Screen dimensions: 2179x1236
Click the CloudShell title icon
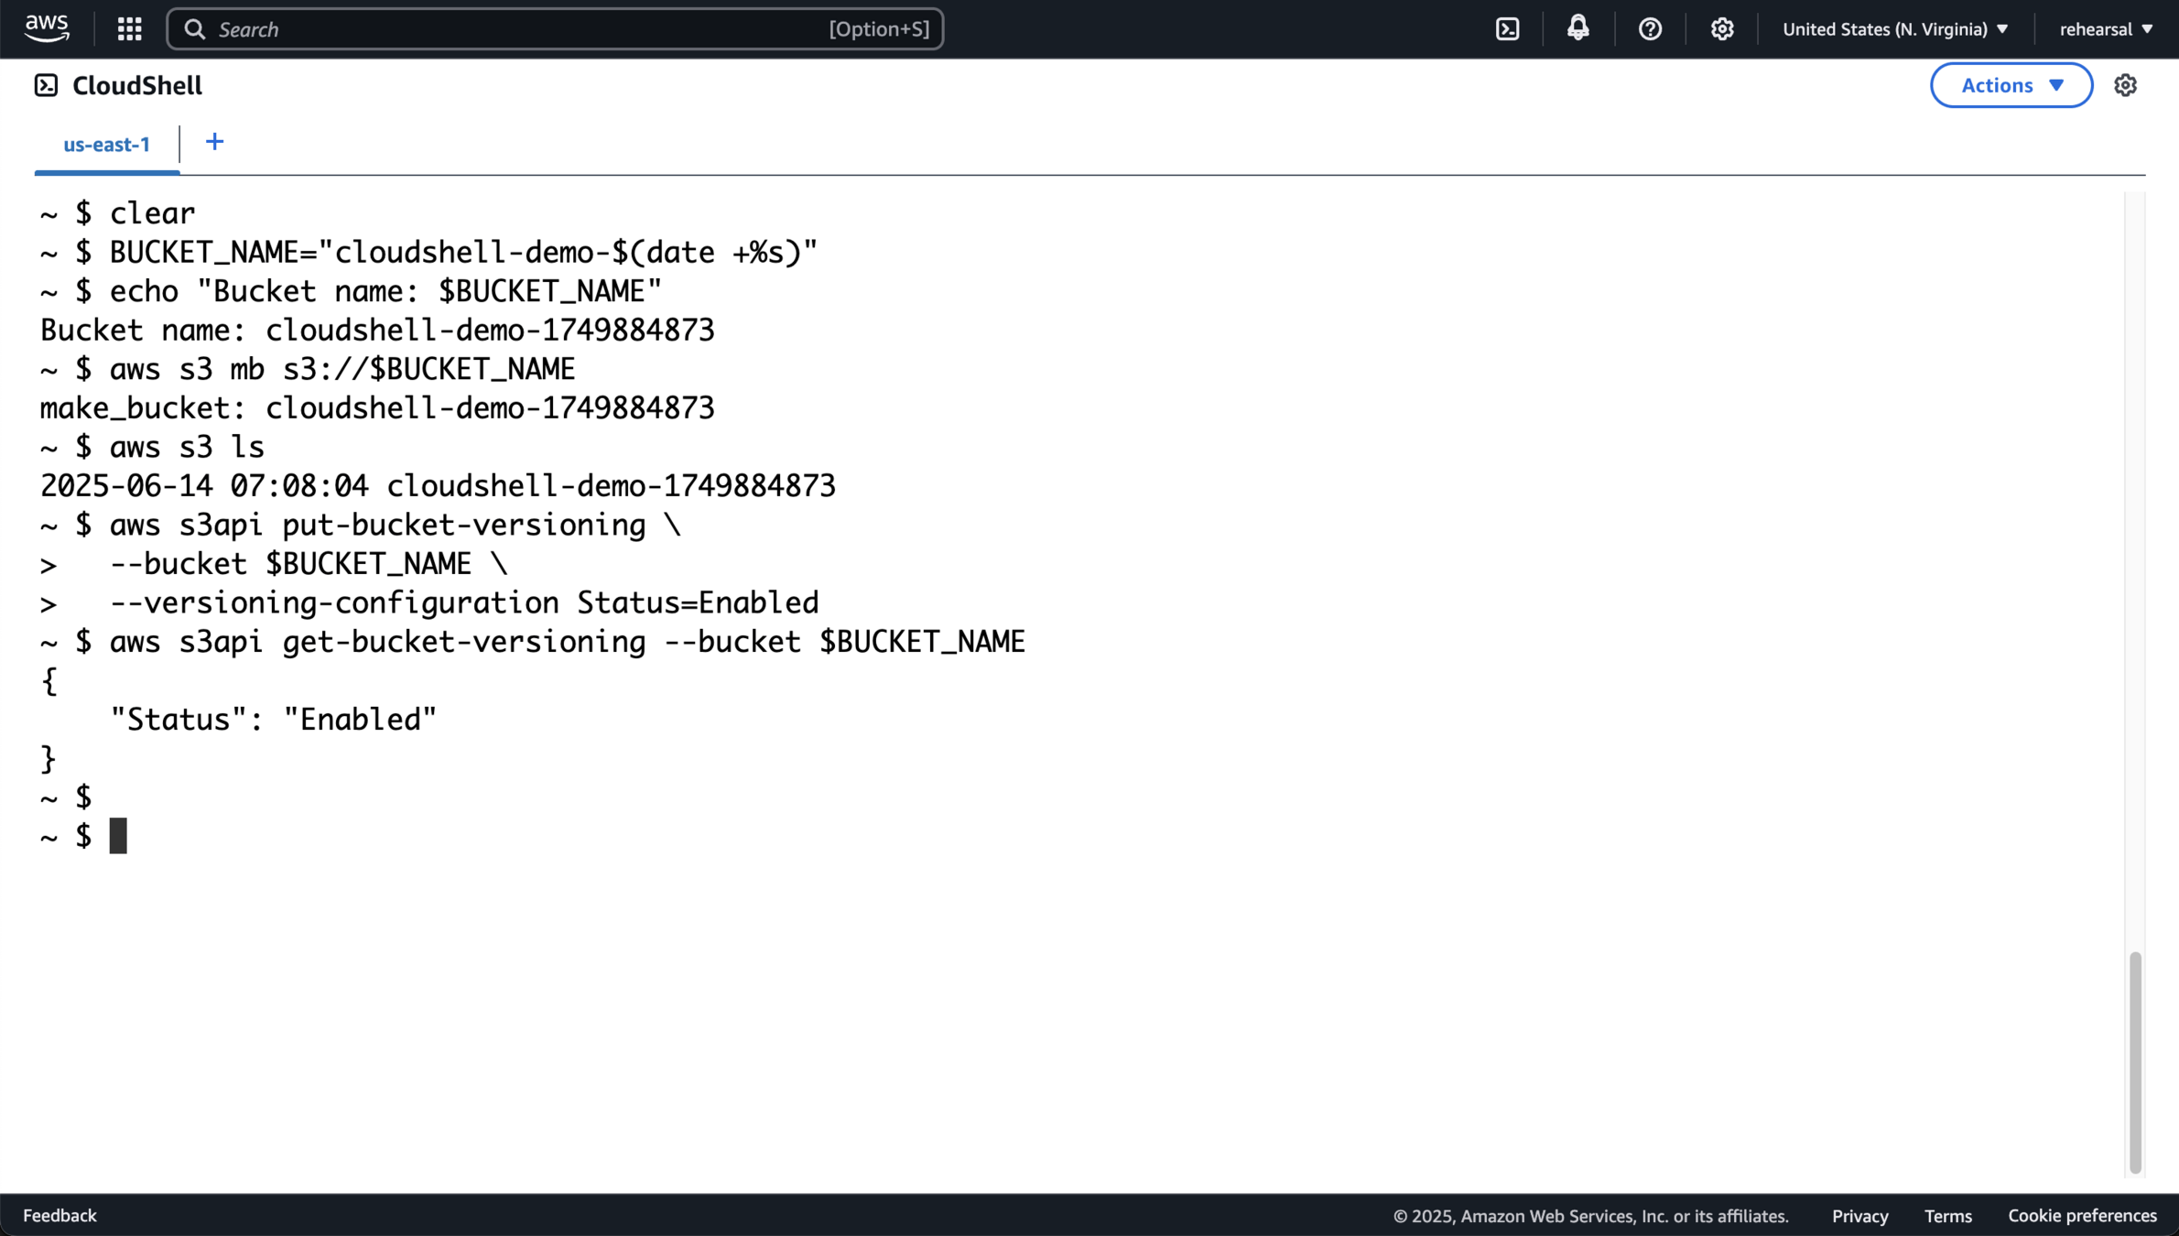pos(46,85)
